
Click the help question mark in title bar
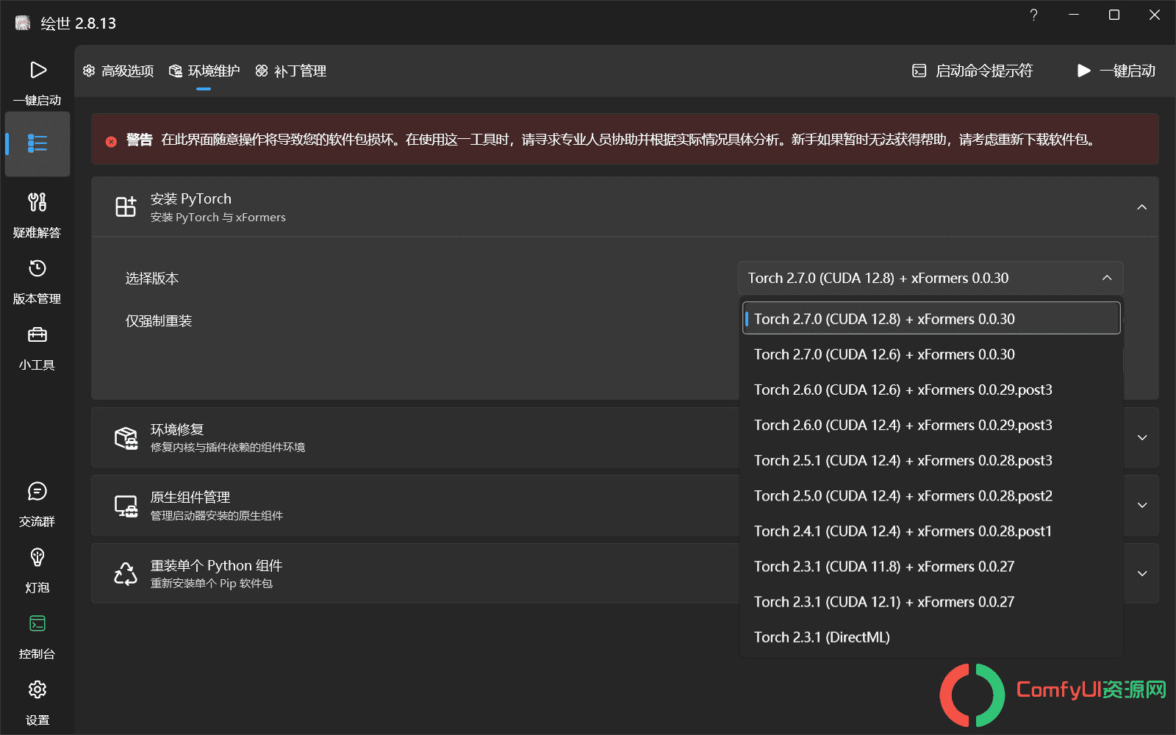tap(1033, 15)
